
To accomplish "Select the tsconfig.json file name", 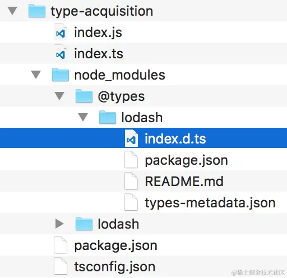I will (x=115, y=267).
